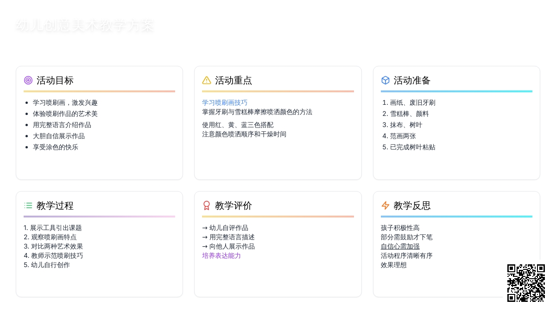The height and width of the screenshot is (313, 556).
Task: Click step 2. 观察喷刷画特点
Action: pos(50,237)
